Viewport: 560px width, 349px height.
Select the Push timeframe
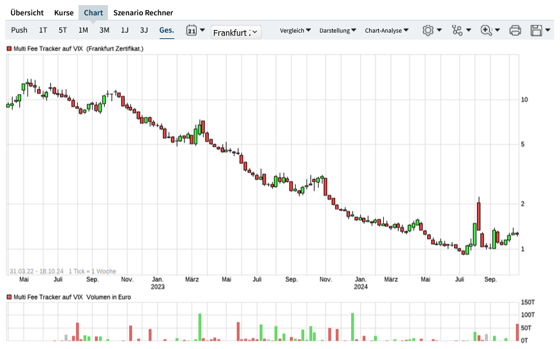(19, 30)
